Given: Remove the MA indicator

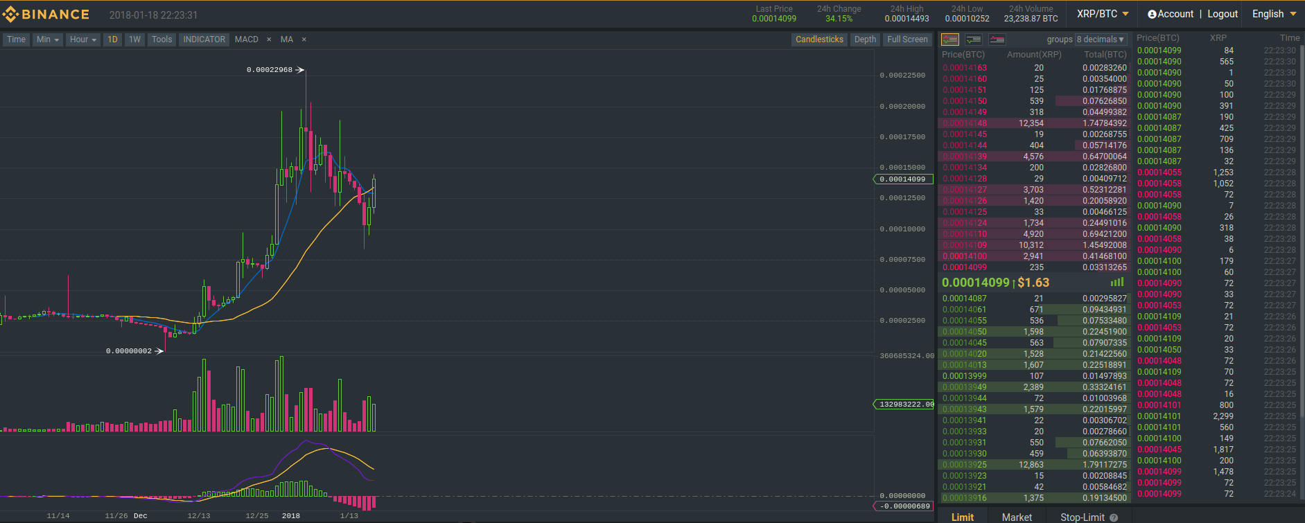Looking at the screenshot, I should click(304, 39).
